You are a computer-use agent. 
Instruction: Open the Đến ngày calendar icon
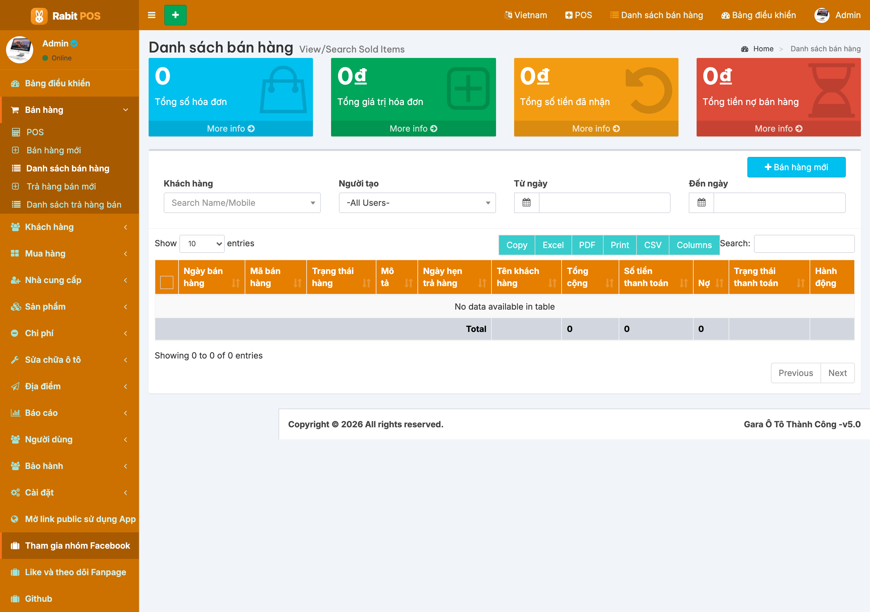coord(701,202)
